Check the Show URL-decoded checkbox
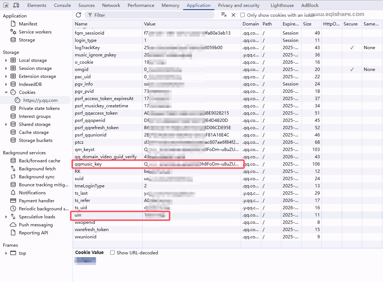383x282 pixels. click(112, 253)
